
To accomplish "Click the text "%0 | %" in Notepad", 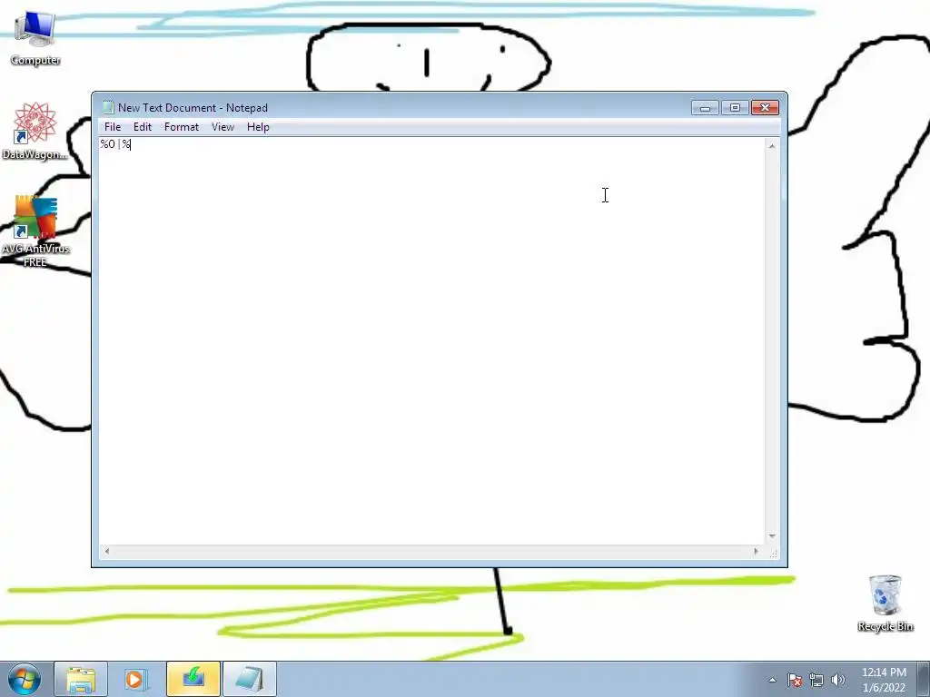I will (x=115, y=144).
